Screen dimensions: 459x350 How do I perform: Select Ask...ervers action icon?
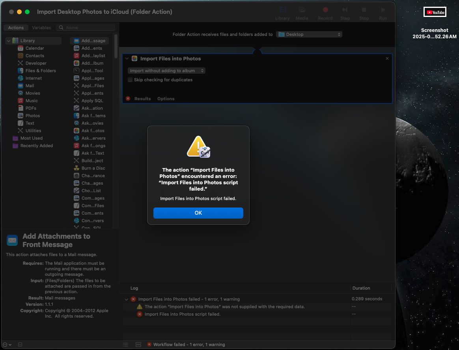[76, 138]
